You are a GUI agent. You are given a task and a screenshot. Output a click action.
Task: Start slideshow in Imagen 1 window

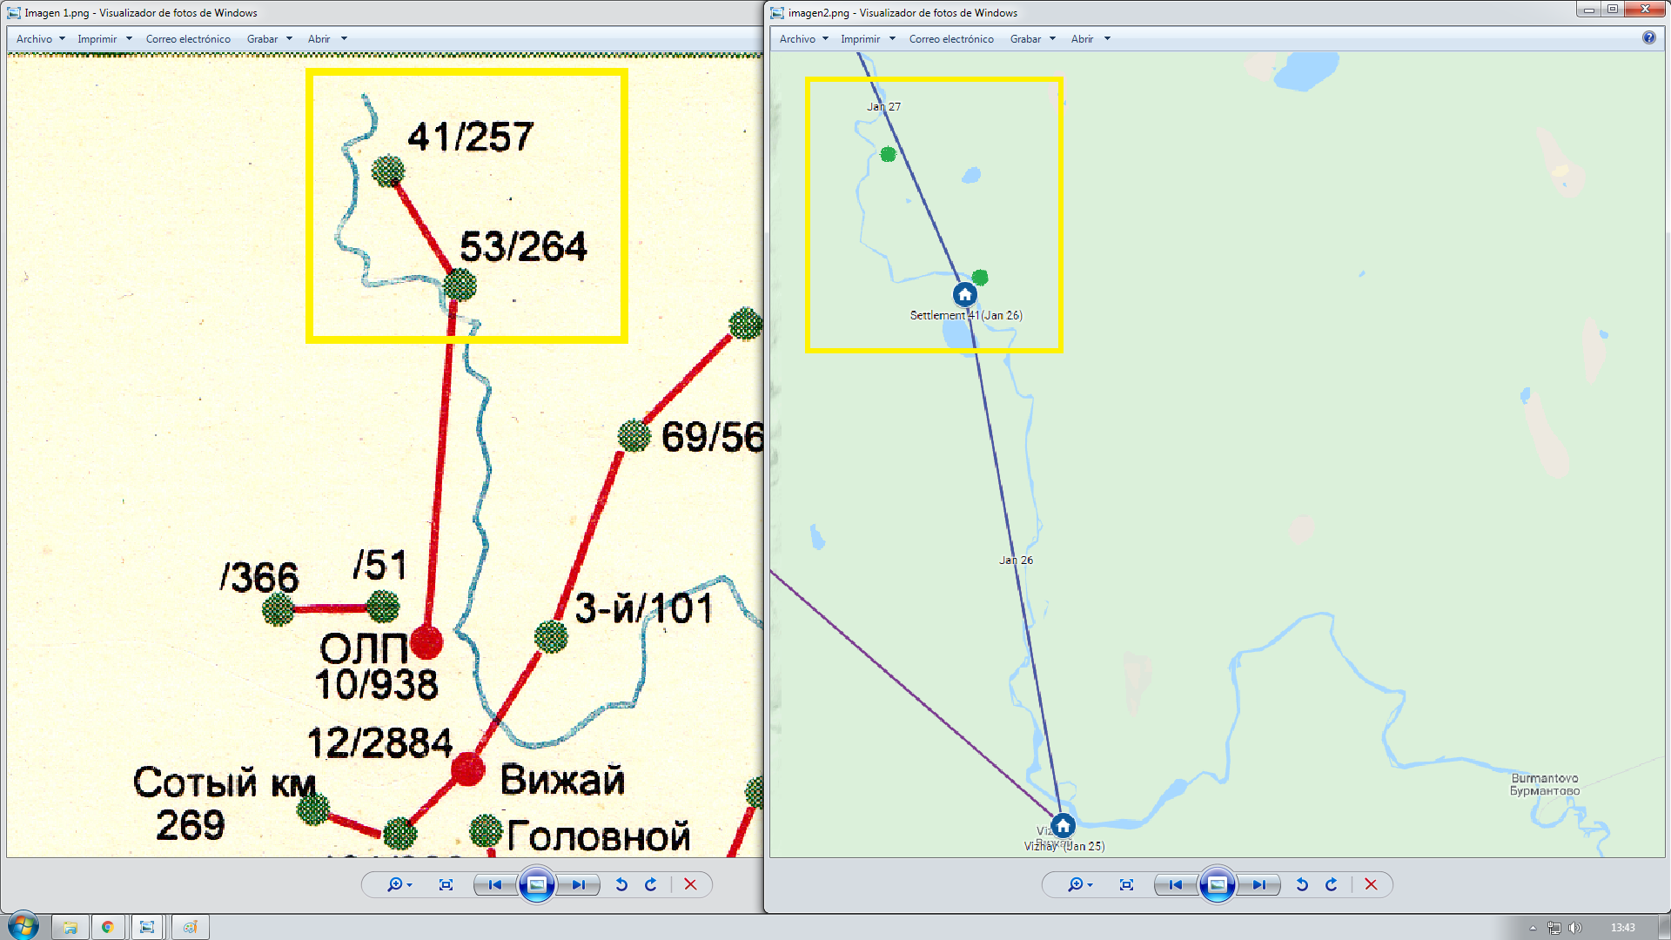click(537, 884)
